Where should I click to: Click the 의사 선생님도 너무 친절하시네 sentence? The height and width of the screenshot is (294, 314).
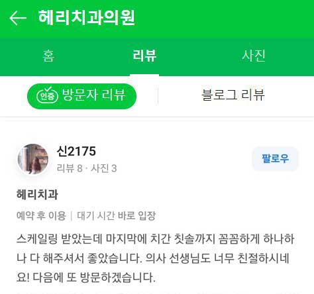217,258
